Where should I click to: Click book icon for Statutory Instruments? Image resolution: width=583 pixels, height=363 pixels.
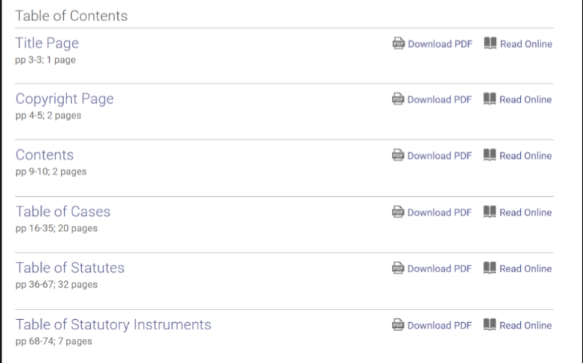[x=490, y=325]
